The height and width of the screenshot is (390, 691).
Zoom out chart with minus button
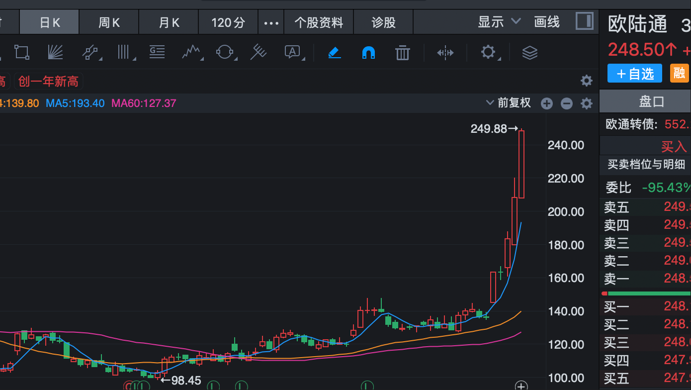pyautogui.click(x=567, y=103)
